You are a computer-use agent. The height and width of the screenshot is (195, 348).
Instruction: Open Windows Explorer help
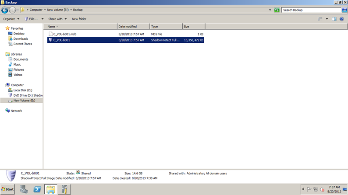tap(342, 19)
